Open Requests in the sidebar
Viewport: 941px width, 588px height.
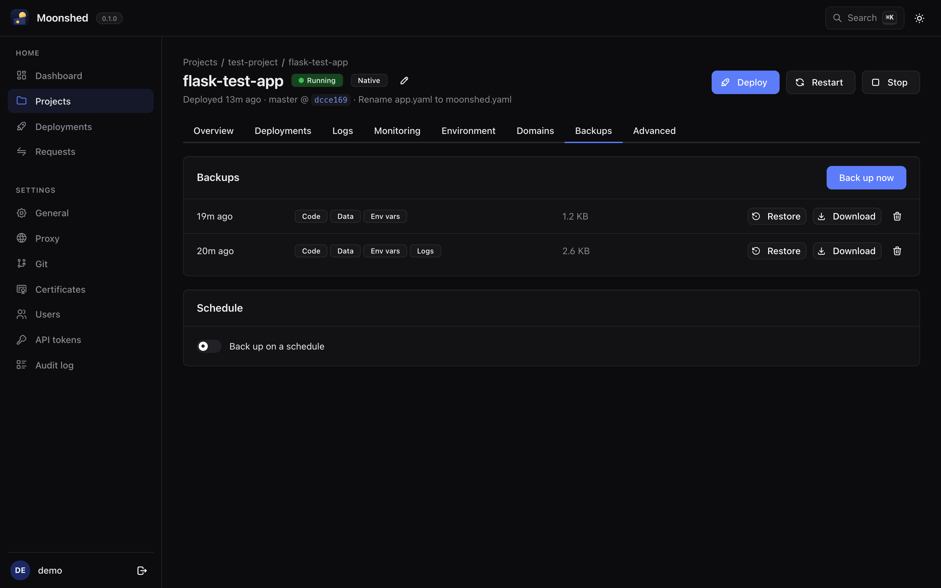click(80, 152)
